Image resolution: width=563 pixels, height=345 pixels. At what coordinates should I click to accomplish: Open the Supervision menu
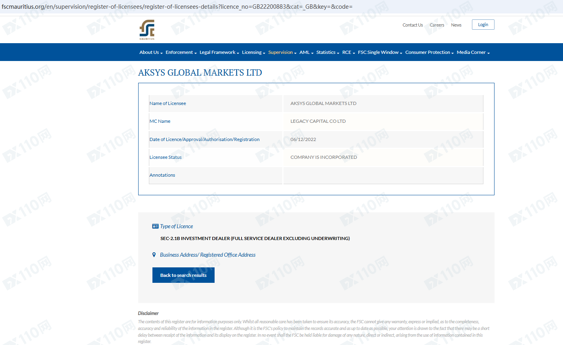tap(282, 52)
